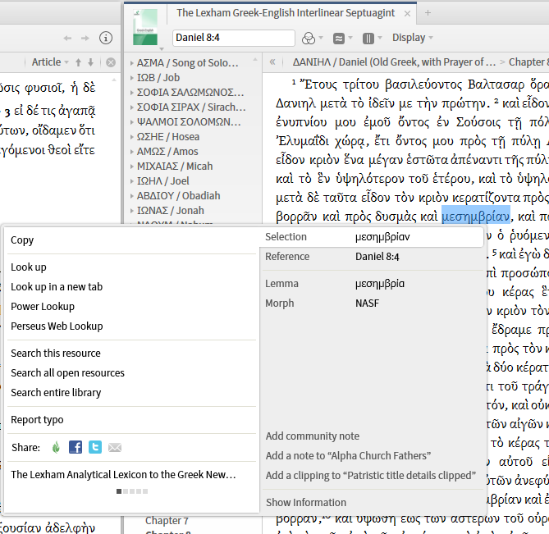Expand ΨΑΛΜΟΙ ΣΟΛΟΜΩΝΤΟΣ entry

pos(131,122)
